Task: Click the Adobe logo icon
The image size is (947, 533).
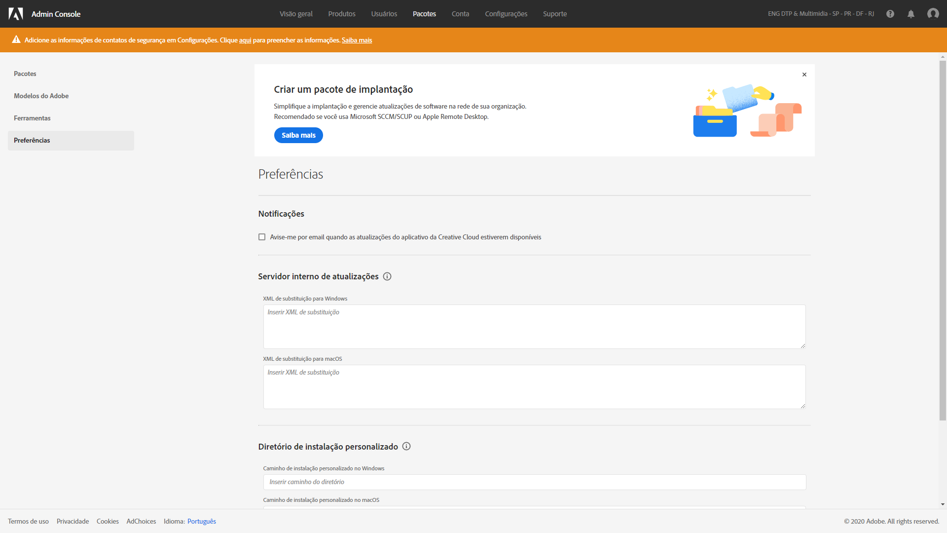Action: click(x=16, y=14)
